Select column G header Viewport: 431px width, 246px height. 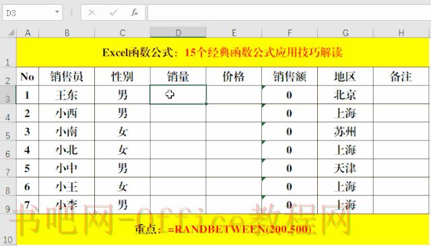click(345, 33)
